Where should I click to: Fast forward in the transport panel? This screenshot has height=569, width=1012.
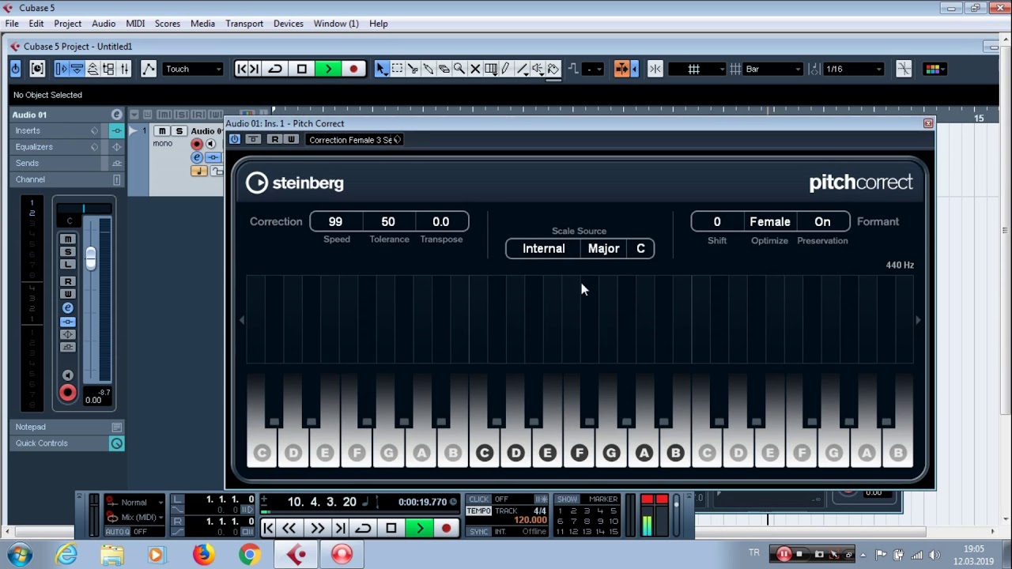point(317,528)
